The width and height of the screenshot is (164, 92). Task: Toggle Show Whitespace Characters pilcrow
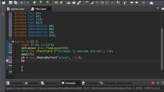112,3
